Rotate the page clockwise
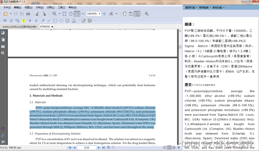Image resolution: width=259 pixels, height=151 pixels. [44, 14]
